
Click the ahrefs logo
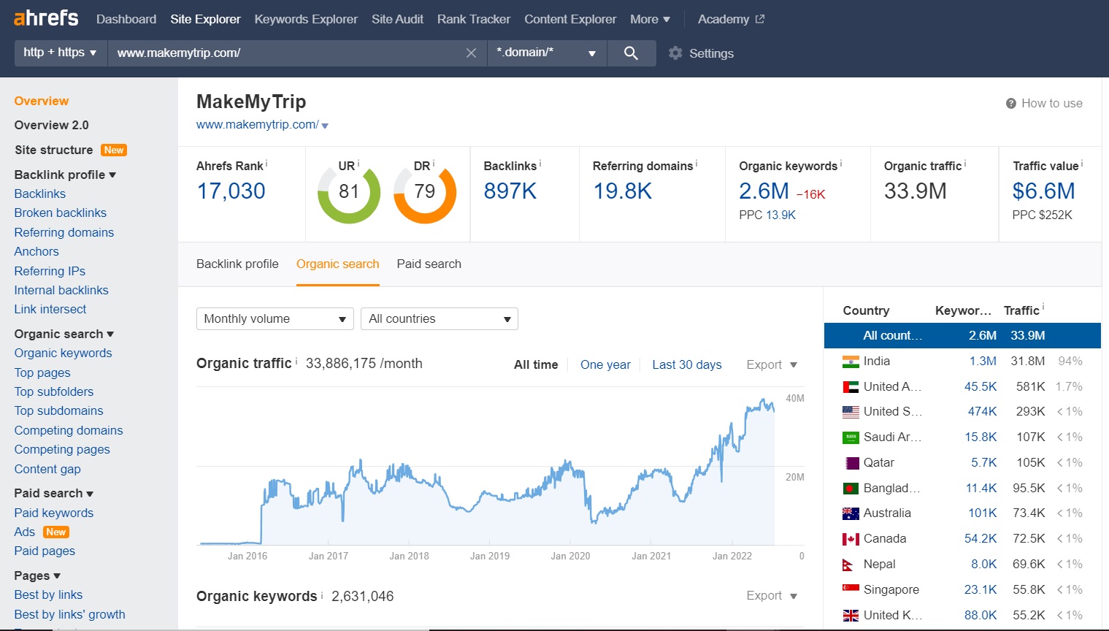coord(46,18)
